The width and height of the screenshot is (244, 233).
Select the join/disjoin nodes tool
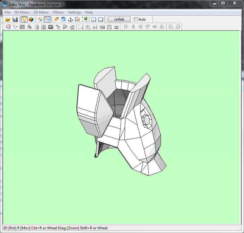point(15,27)
